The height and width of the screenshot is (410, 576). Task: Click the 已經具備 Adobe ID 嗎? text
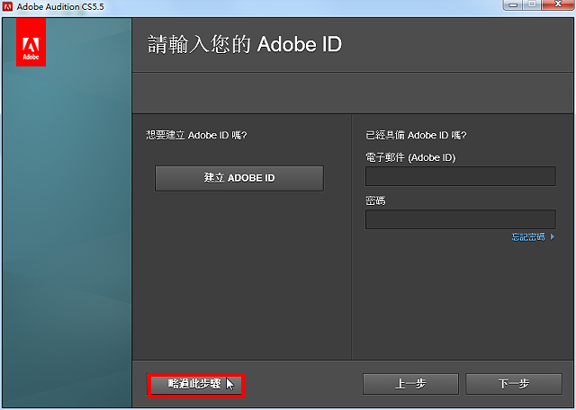[416, 135]
